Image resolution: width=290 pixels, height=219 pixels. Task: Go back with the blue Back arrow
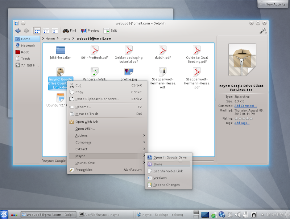[x=18, y=31]
